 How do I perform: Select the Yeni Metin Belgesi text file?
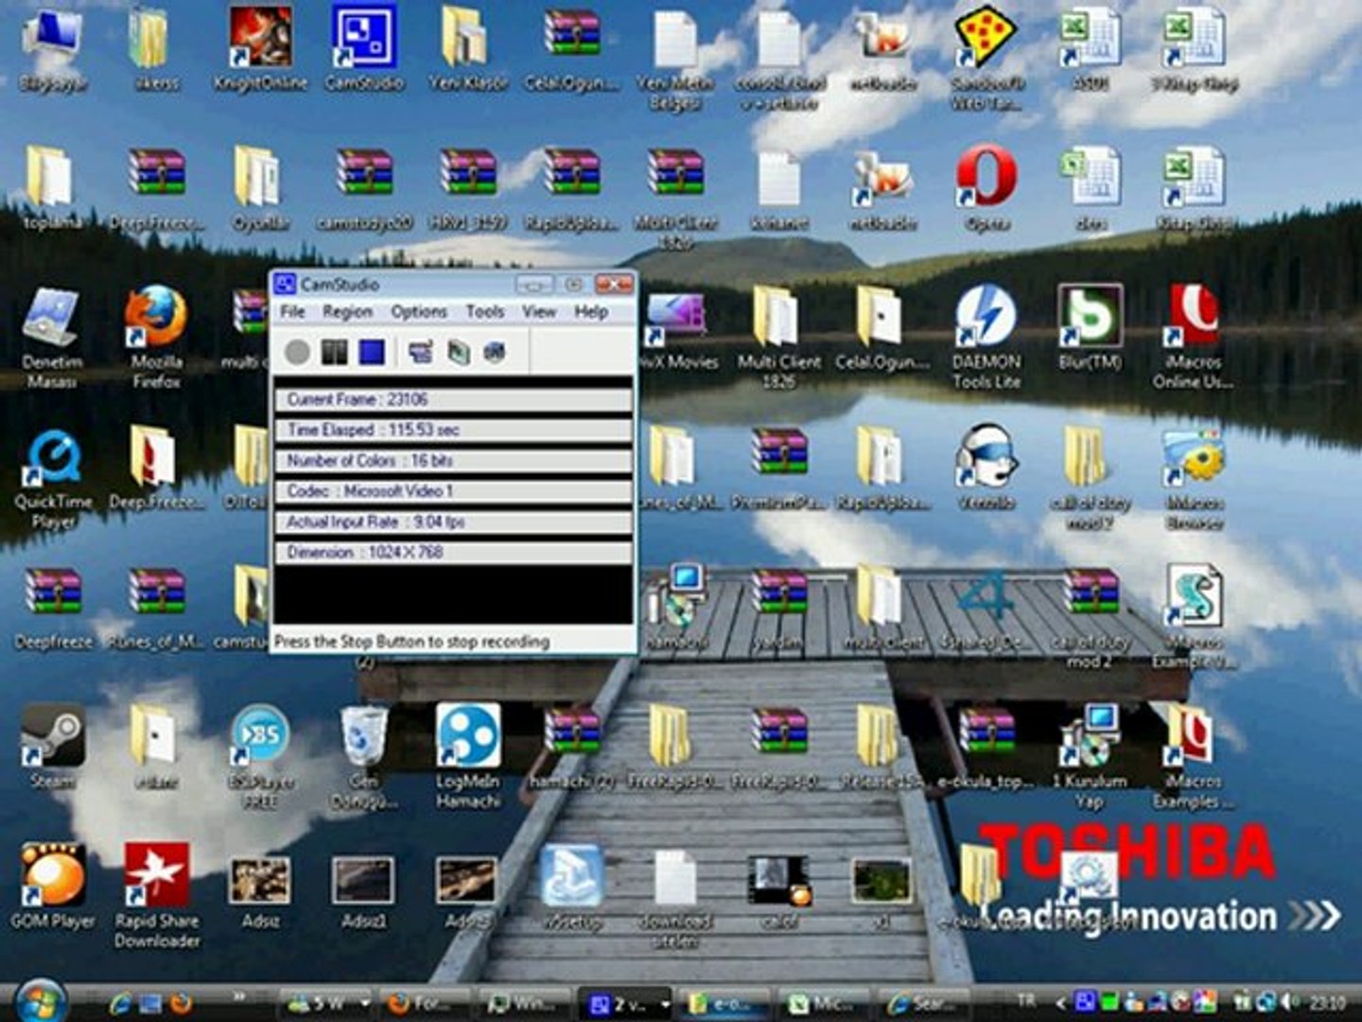(675, 59)
